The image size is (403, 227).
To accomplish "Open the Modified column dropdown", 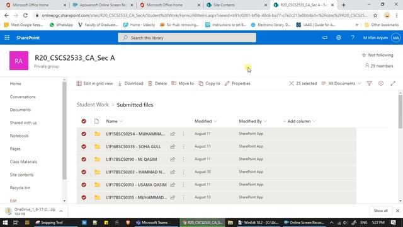I will click(x=206, y=121).
